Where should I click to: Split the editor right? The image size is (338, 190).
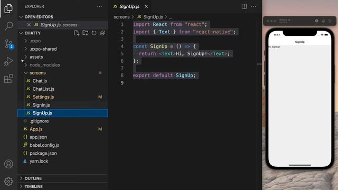244,6
